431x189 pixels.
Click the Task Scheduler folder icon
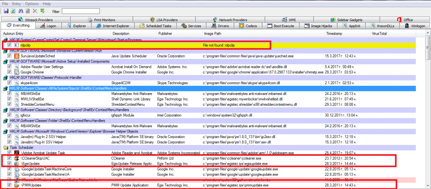click(5, 148)
